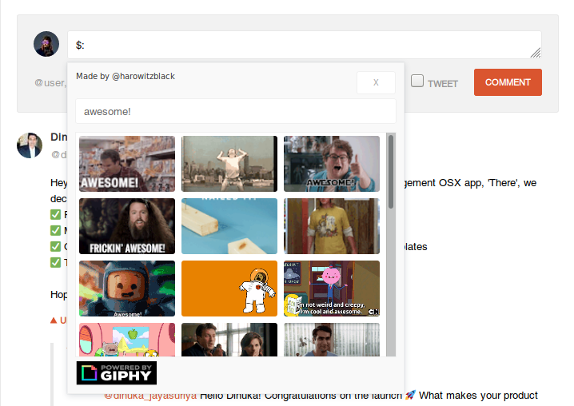Submit with the orange COMMENT button
This screenshot has width=574, height=406.
coord(508,82)
